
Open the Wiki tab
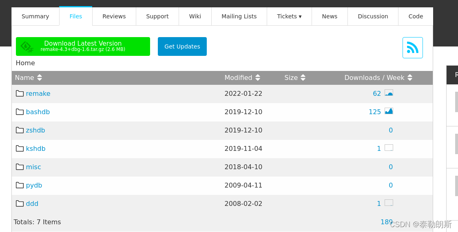click(195, 16)
